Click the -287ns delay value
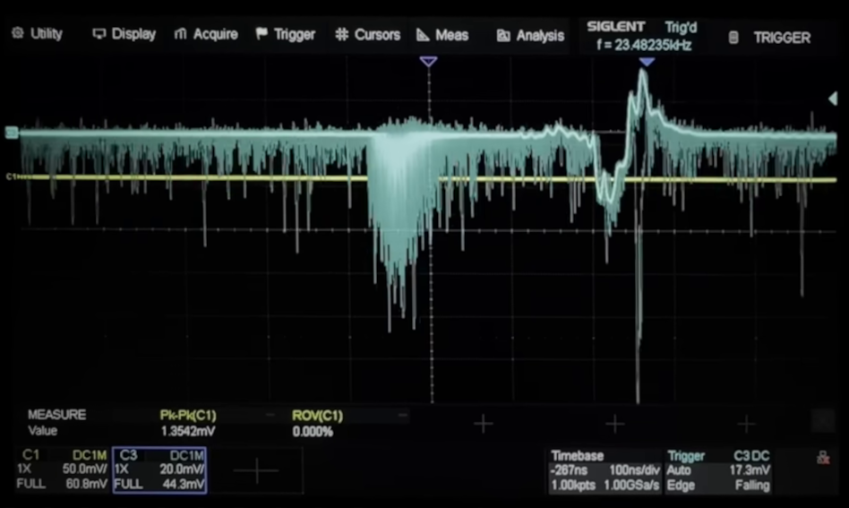 569,470
